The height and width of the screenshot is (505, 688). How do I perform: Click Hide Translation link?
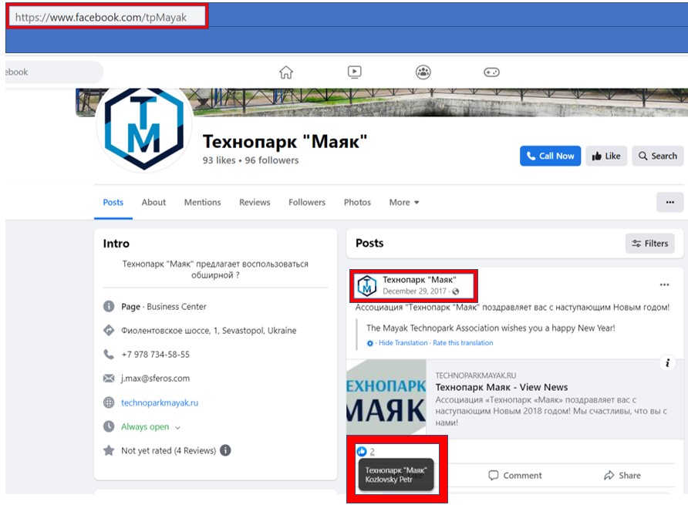pyautogui.click(x=403, y=342)
